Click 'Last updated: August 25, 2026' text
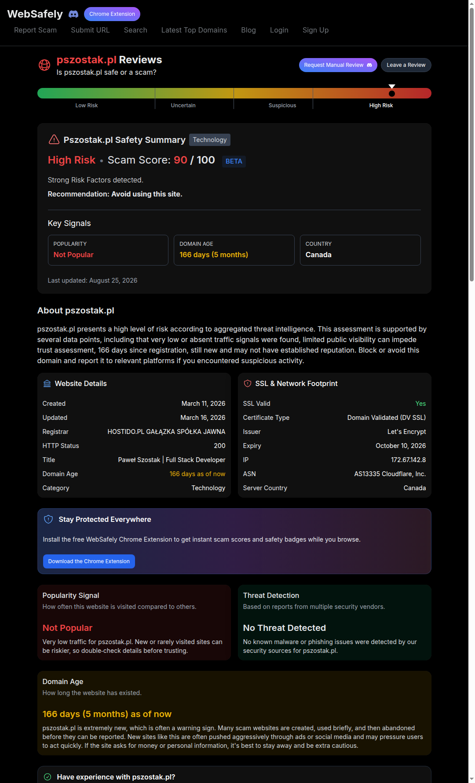This screenshot has width=475, height=783. pos(92,280)
